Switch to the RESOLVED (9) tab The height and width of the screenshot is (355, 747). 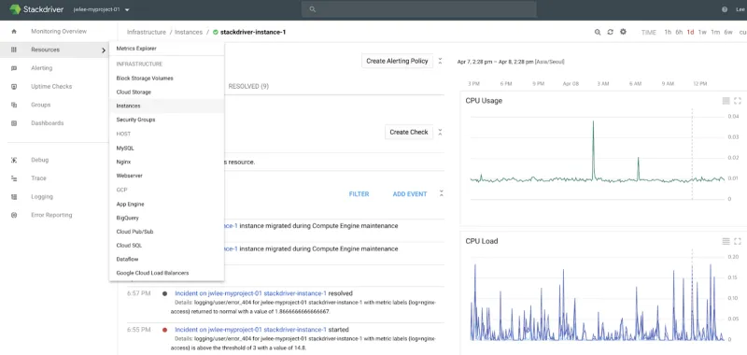[x=248, y=86]
